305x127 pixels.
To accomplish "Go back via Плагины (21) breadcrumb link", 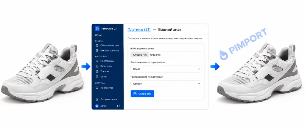I will (x=139, y=30).
